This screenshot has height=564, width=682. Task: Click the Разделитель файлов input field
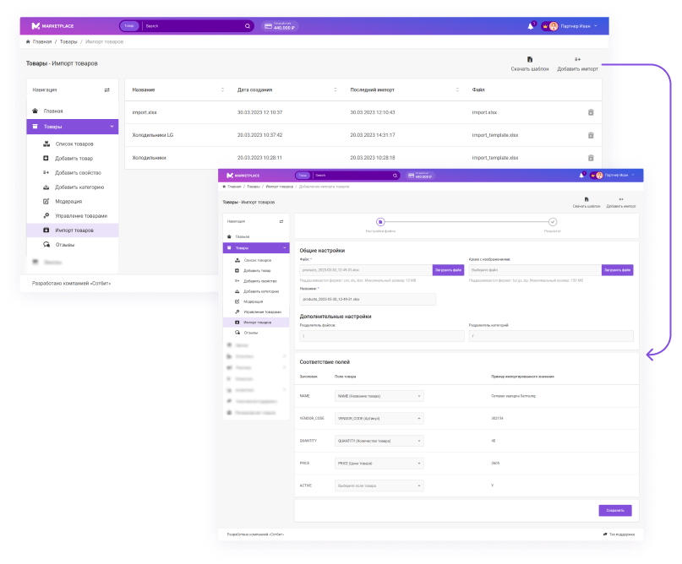pos(381,335)
